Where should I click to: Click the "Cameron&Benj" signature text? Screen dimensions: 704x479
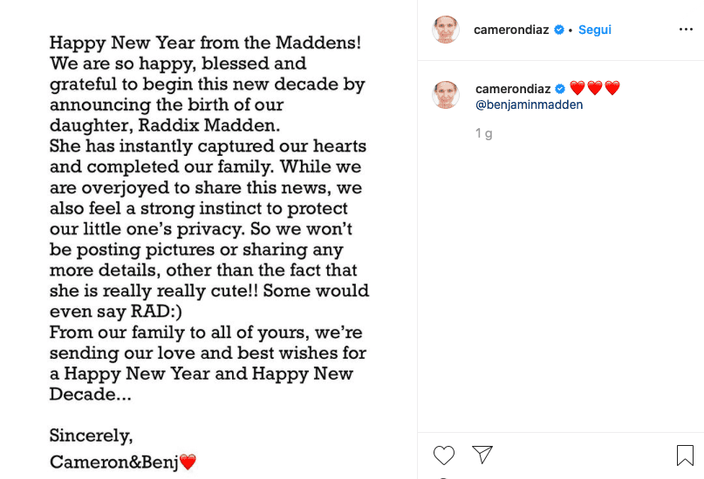113,462
